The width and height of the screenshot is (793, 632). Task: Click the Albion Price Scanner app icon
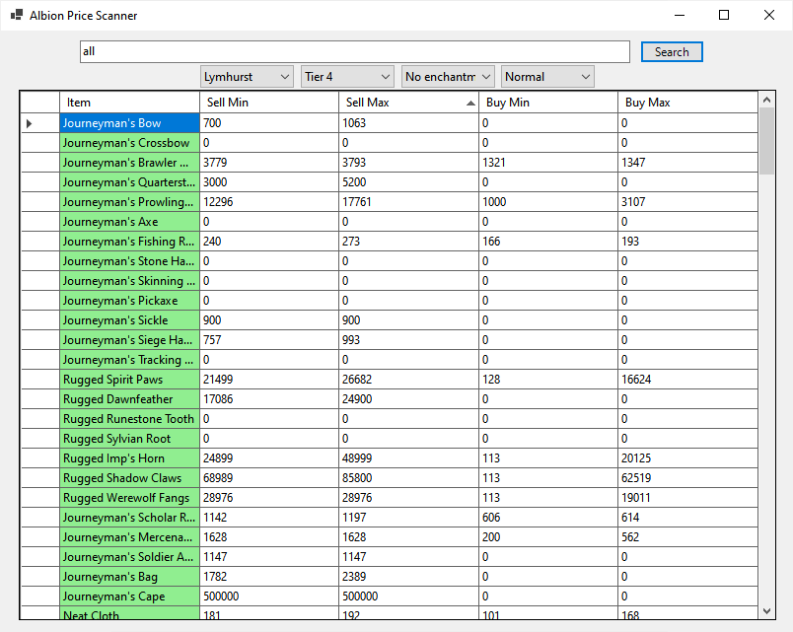click(17, 15)
